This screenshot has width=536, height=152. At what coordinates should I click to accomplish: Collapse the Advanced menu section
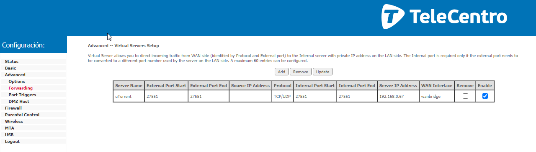pyautogui.click(x=15, y=75)
